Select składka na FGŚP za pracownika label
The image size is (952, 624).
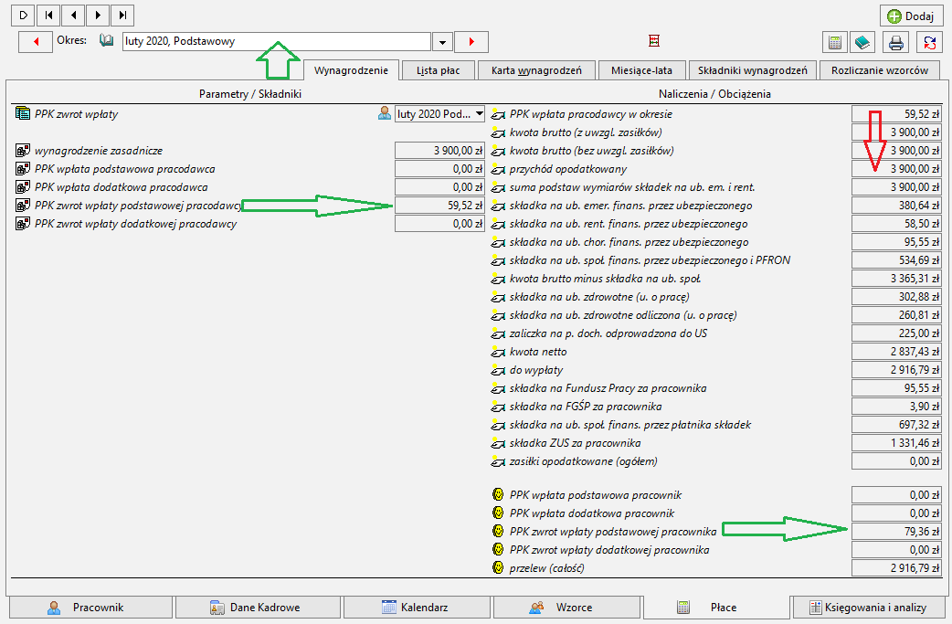click(586, 406)
